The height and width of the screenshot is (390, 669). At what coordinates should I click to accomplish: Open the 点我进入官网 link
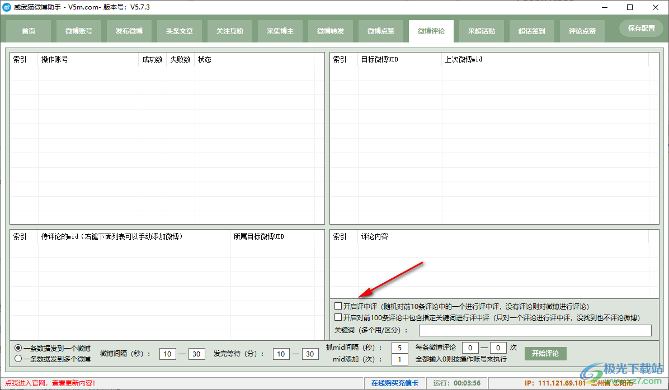(50, 383)
